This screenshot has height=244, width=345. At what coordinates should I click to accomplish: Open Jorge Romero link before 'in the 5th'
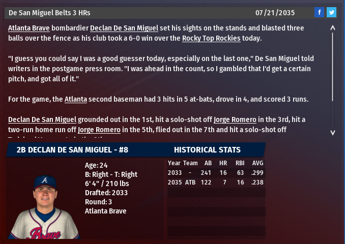(99, 130)
